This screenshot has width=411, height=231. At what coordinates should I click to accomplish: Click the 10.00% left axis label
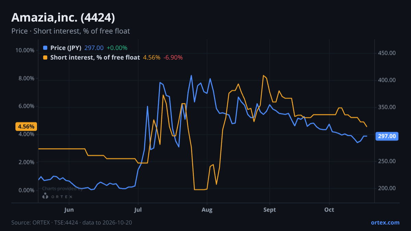click(x=25, y=50)
